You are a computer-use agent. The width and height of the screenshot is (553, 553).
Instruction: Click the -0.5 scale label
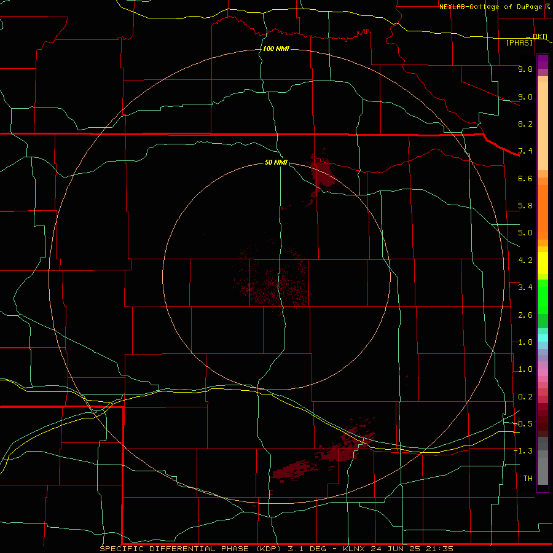[524, 424]
